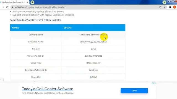The image size is (177, 99).
Task: Reload the page with the refresh icon
Action: 7,7
